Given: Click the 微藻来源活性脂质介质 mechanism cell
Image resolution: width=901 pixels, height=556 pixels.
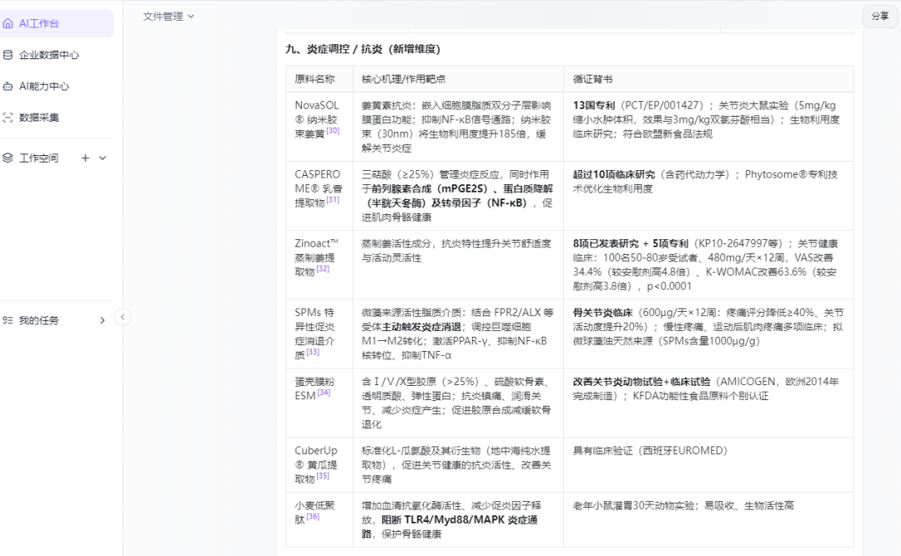Looking at the screenshot, I should (x=458, y=334).
